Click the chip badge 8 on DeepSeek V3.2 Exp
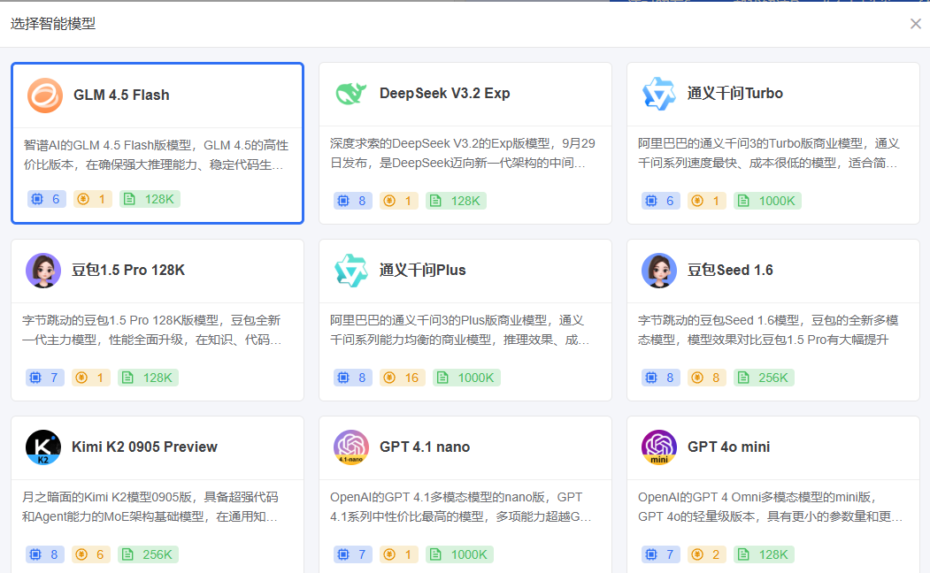930x573 pixels. click(x=353, y=201)
